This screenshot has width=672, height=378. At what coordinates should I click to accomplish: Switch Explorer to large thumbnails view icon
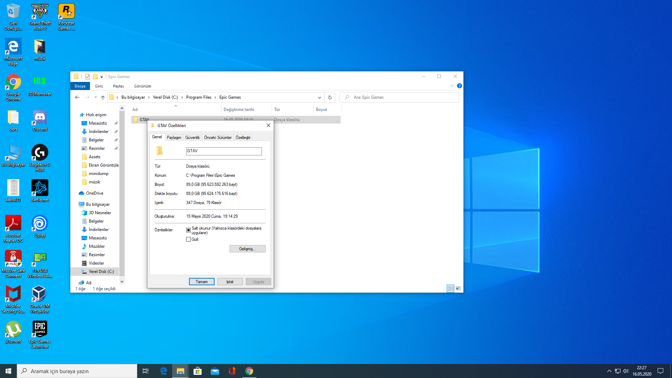click(x=458, y=288)
